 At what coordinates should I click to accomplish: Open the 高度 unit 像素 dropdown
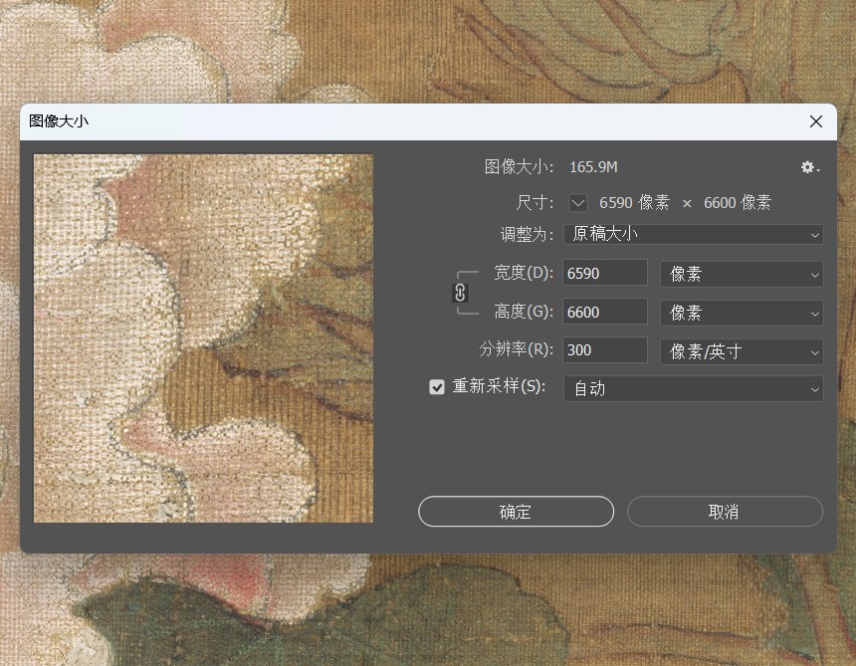point(742,313)
